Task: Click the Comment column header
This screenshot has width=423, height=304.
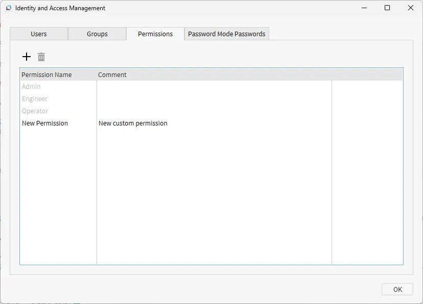Action: tap(112, 75)
